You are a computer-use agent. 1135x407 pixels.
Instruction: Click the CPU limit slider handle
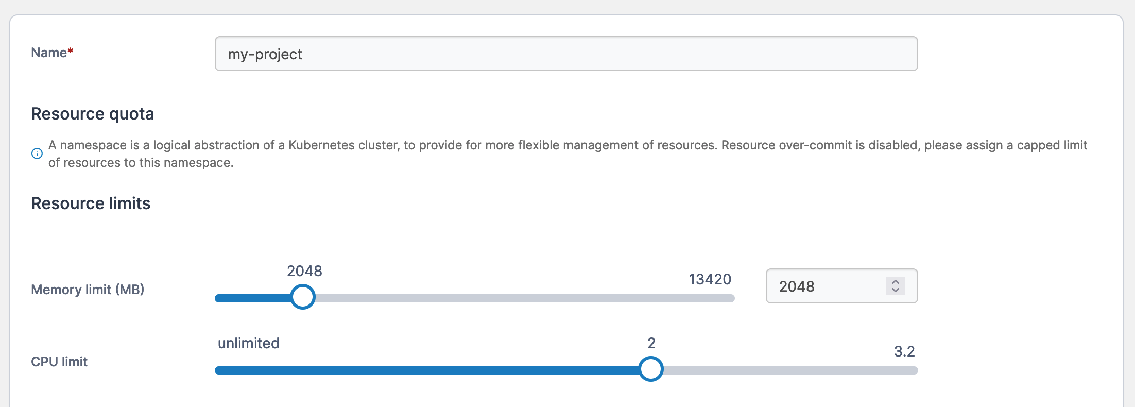click(651, 369)
